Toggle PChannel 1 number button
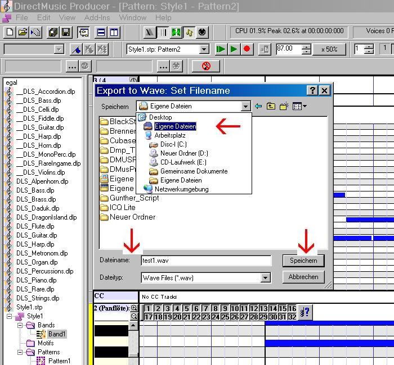 pyautogui.click(x=148, y=308)
